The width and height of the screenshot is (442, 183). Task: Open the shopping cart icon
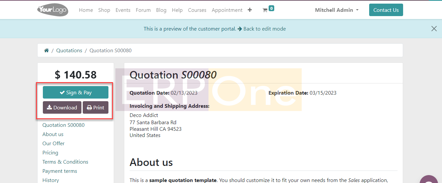point(265,10)
